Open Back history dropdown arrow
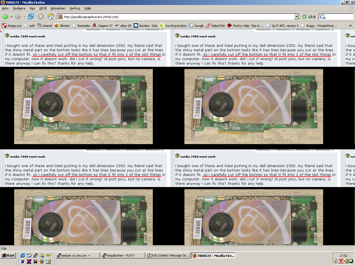 (x=11, y=17)
